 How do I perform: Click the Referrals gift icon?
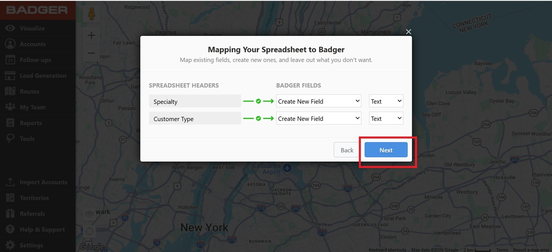[10, 214]
